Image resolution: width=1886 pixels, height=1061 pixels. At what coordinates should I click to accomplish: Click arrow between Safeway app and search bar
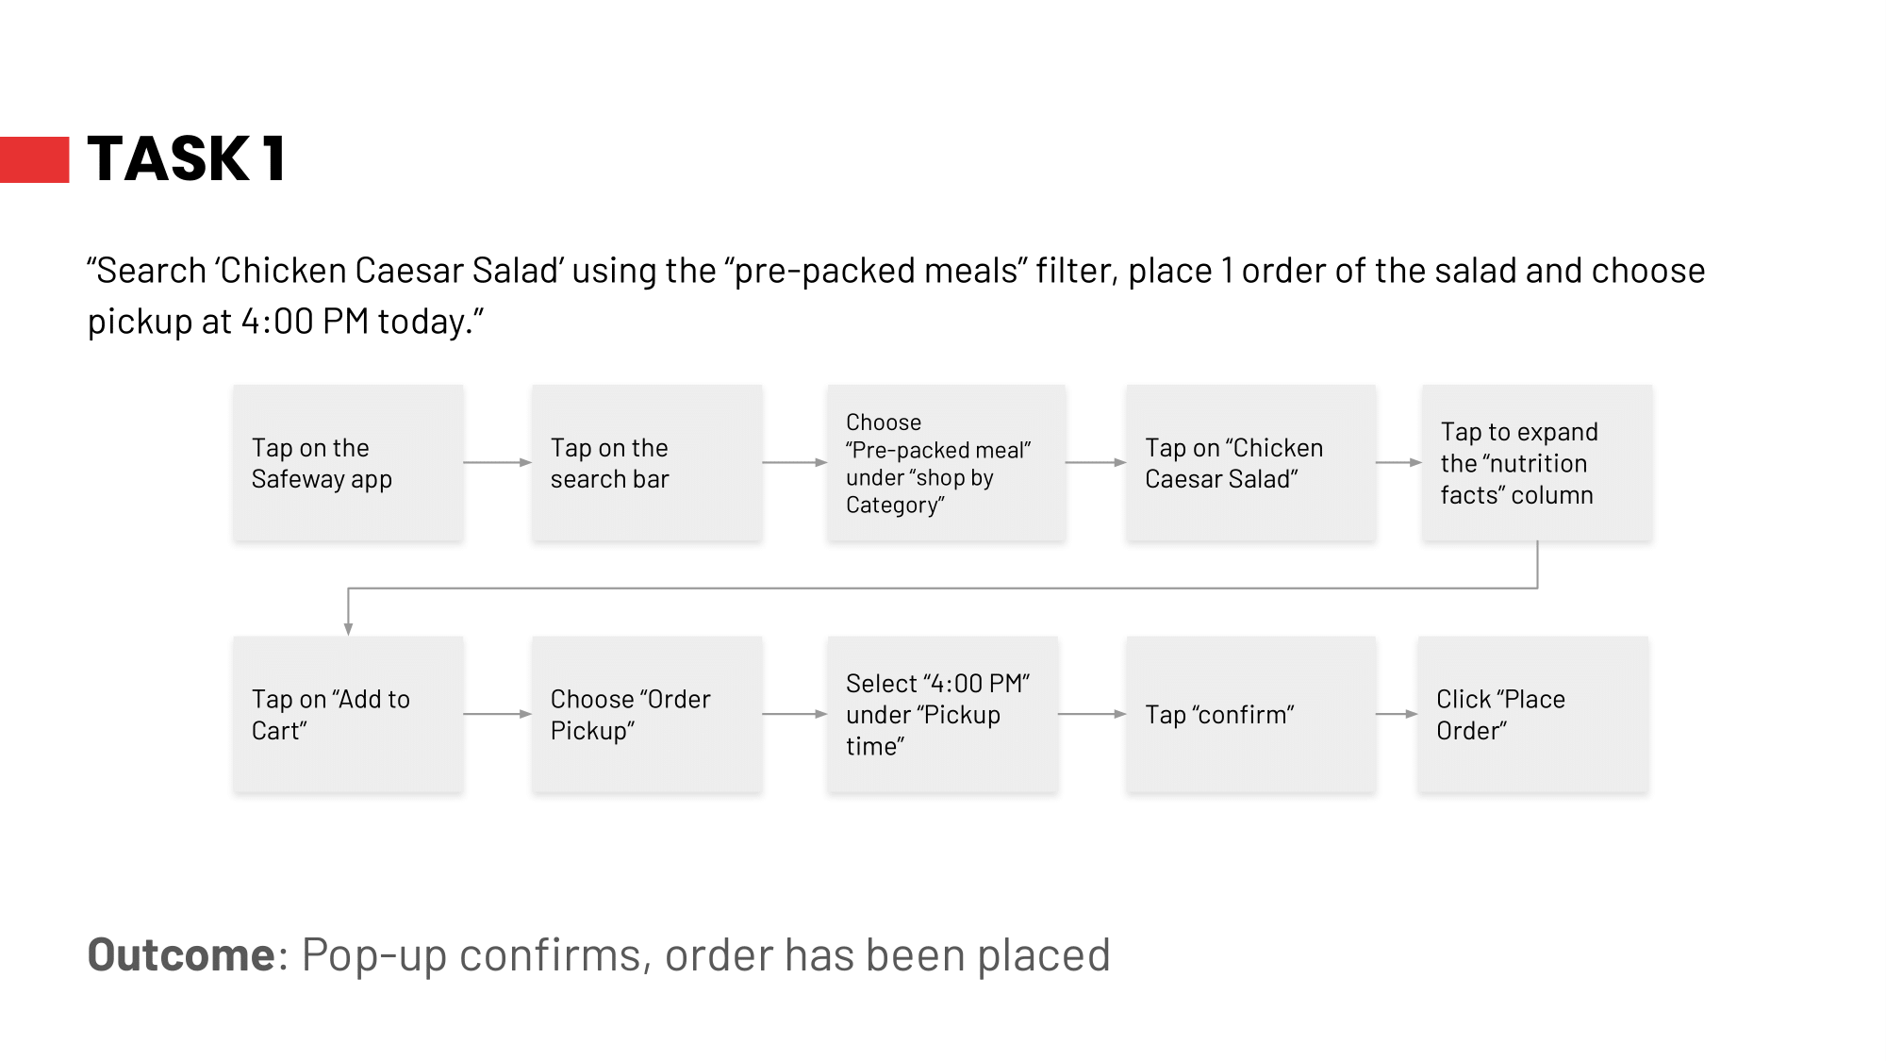[497, 462]
